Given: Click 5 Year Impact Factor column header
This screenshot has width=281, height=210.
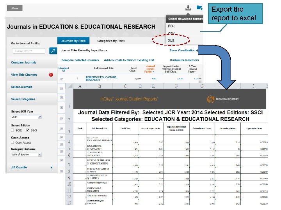Looking at the screenshot, I should click(x=192, y=69).
